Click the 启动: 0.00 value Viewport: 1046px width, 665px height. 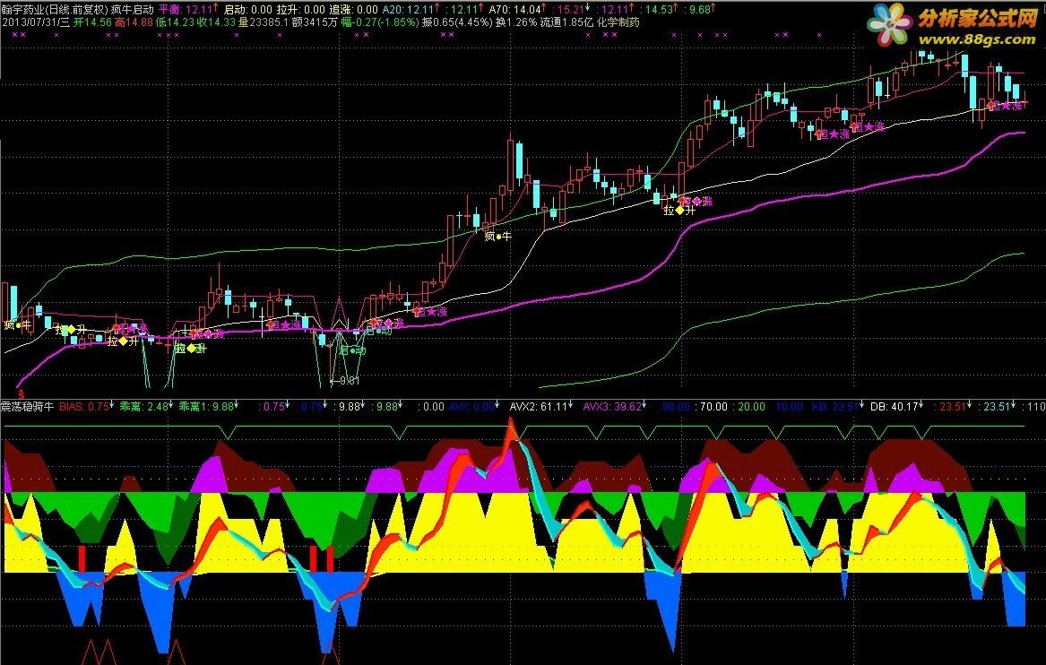pos(248,9)
